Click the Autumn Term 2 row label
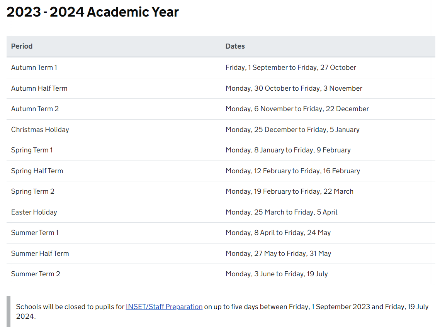Image resolution: width=440 pixels, height=328 pixels. (x=35, y=109)
